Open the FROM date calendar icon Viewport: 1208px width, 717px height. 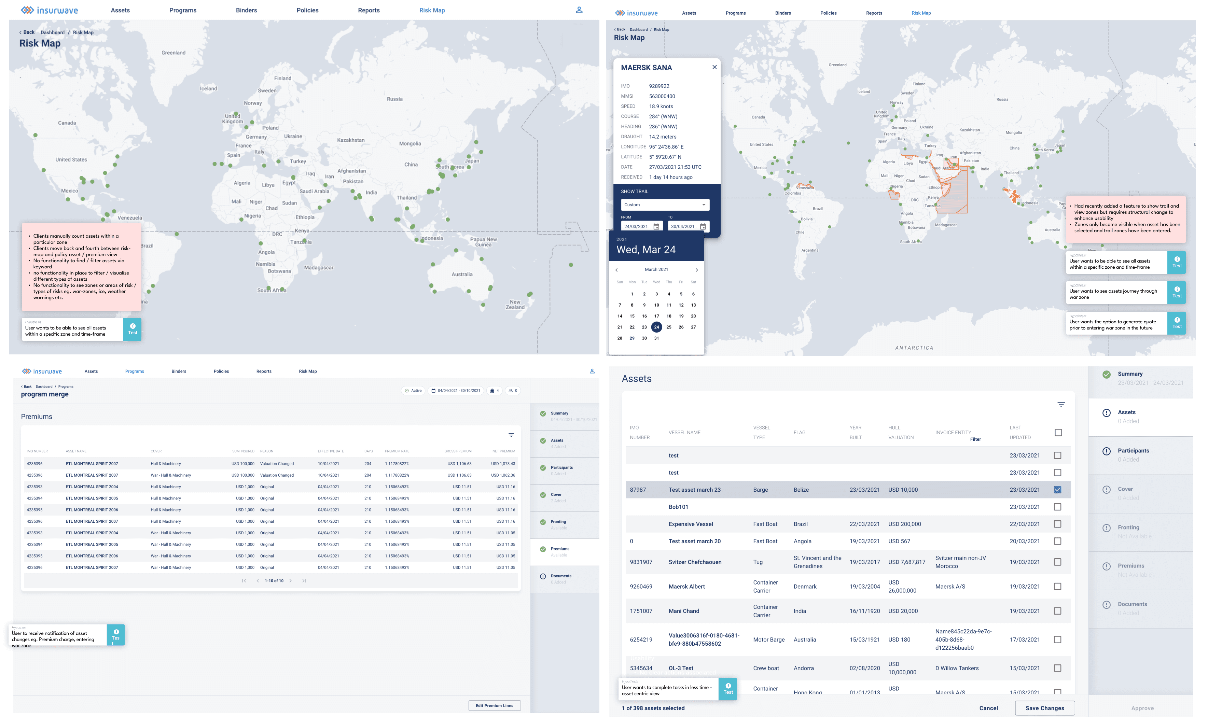656,227
